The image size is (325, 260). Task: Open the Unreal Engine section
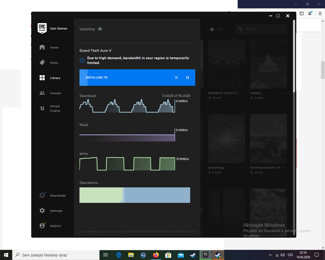pos(50,108)
